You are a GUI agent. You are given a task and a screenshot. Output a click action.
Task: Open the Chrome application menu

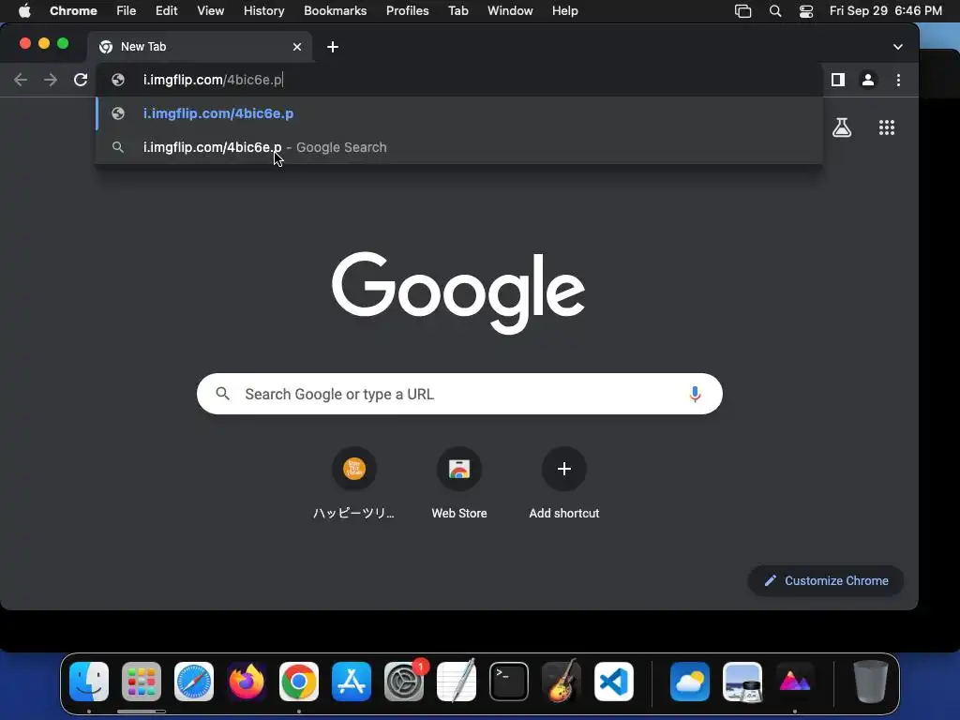click(73, 11)
